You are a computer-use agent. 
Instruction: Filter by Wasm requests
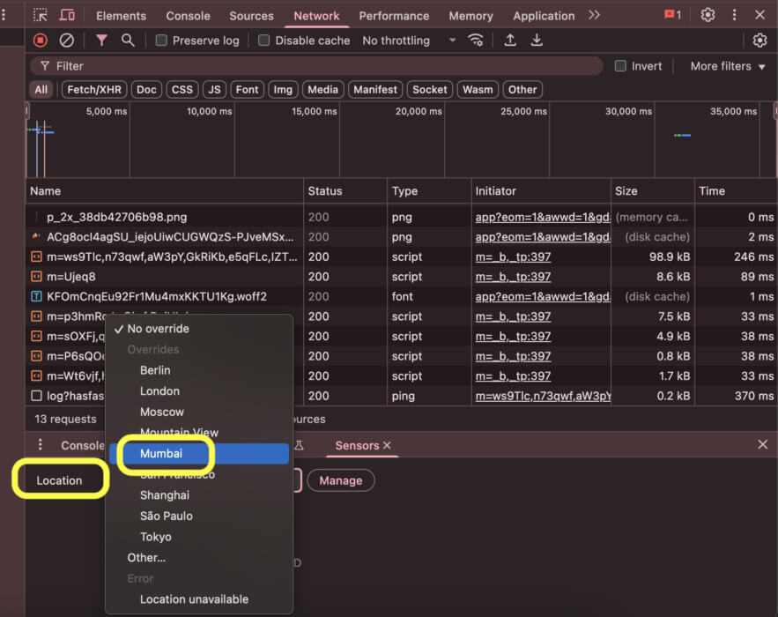pyautogui.click(x=478, y=89)
